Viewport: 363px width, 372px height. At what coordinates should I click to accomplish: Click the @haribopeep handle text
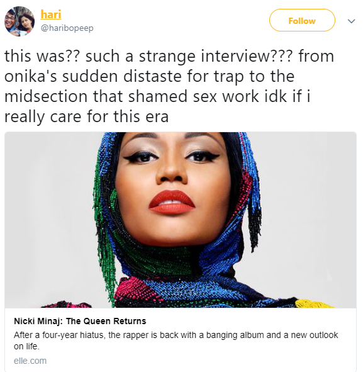[x=67, y=28]
